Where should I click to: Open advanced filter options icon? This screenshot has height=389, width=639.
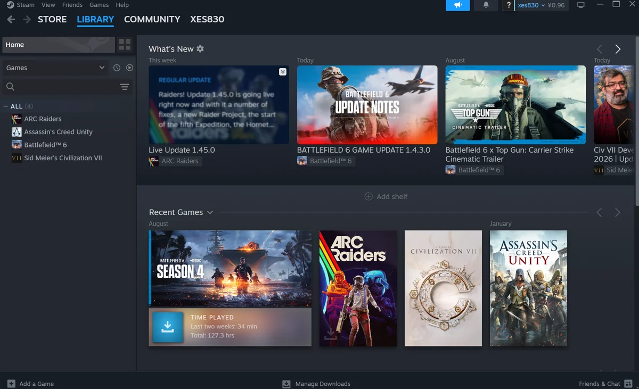click(x=125, y=87)
